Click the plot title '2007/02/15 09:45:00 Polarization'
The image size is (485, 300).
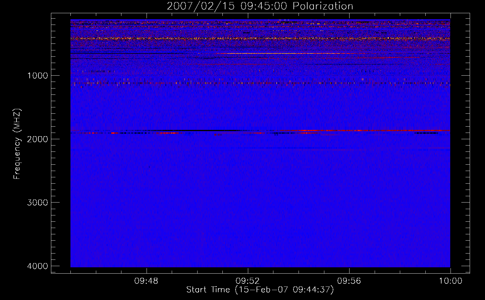[x=260, y=6]
